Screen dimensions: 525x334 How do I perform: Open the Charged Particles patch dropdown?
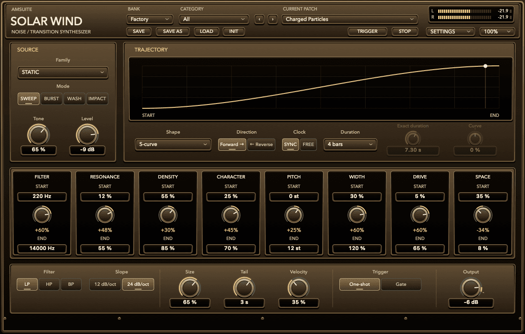click(x=349, y=20)
